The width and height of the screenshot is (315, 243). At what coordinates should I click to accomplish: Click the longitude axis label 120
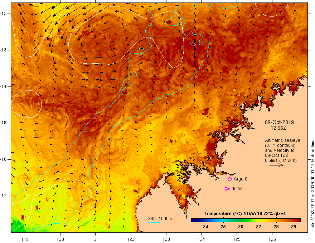(x=60, y=239)
